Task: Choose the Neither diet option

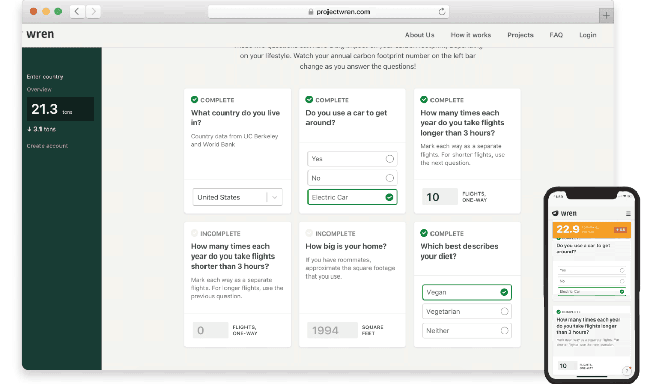Action: point(467,331)
